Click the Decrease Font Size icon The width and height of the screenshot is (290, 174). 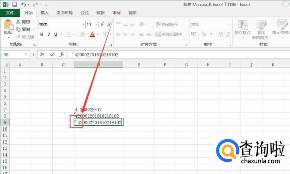(x=109, y=25)
